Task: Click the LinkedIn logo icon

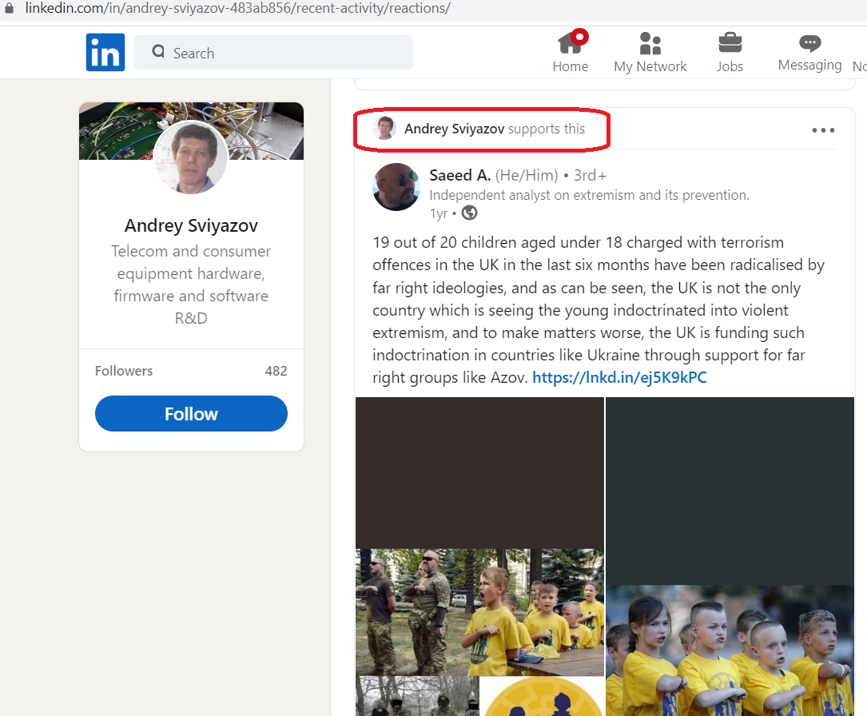Action: click(105, 53)
